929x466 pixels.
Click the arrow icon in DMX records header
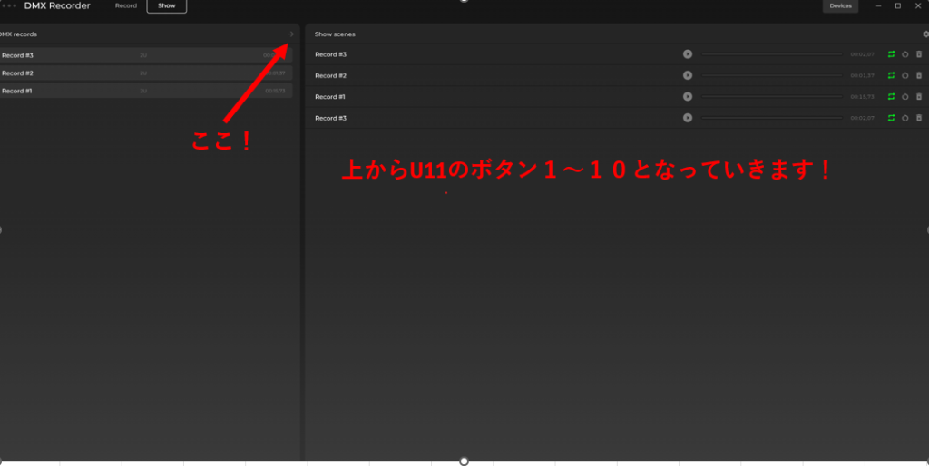click(290, 34)
